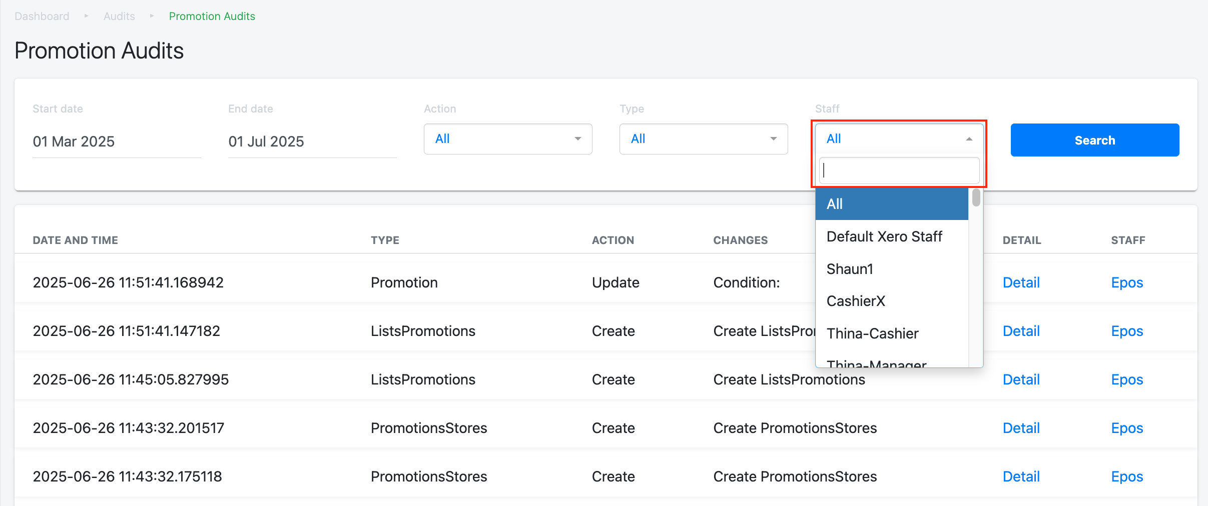The height and width of the screenshot is (506, 1208).
Task: Open the End date field
Action: point(312,141)
